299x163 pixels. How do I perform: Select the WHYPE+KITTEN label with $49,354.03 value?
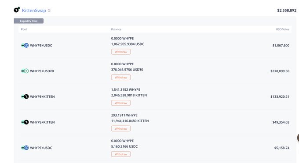(42, 122)
